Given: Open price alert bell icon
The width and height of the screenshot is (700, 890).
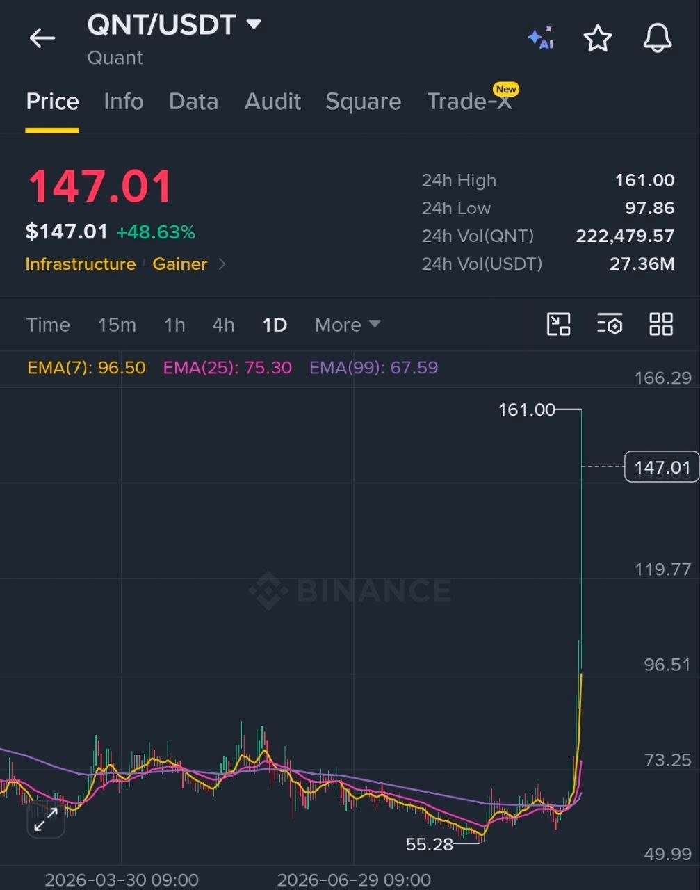Looking at the screenshot, I should click(x=657, y=38).
